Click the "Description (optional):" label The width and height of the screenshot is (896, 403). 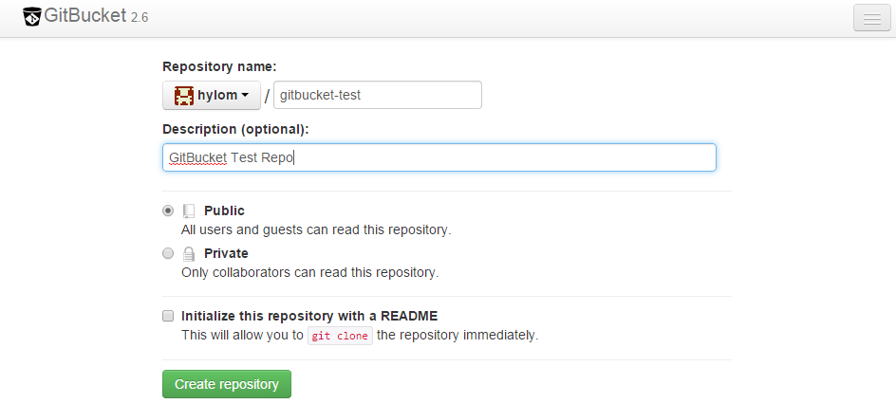[x=235, y=128]
